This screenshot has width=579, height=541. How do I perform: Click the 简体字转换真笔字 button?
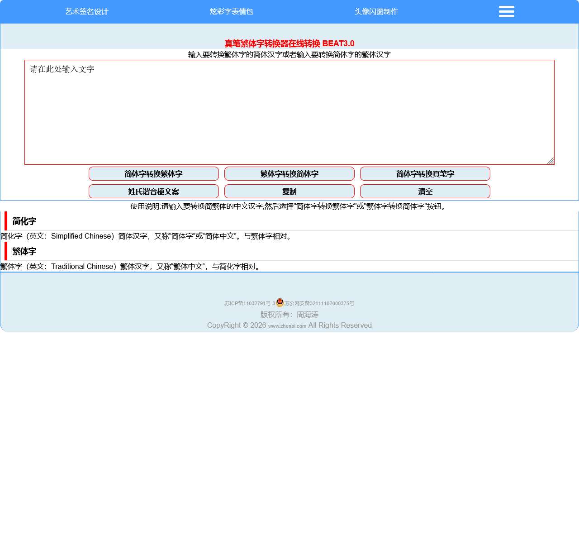coord(425,174)
